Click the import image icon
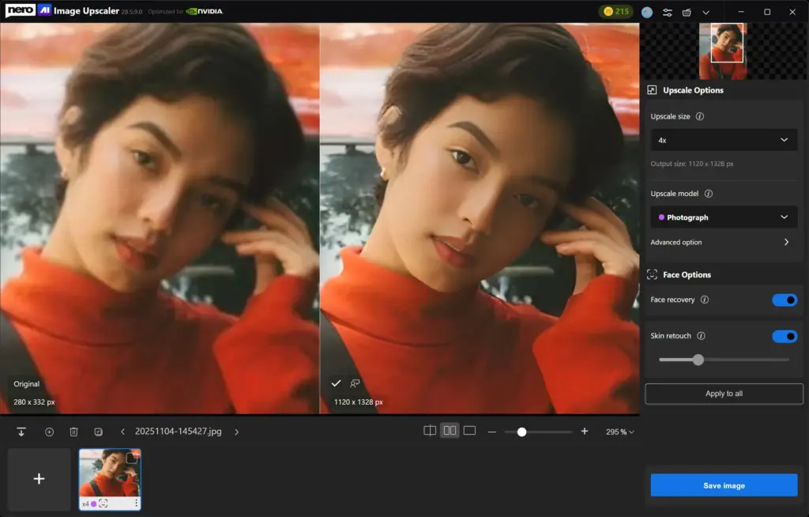809x517 pixels. (x=21, y=431)
